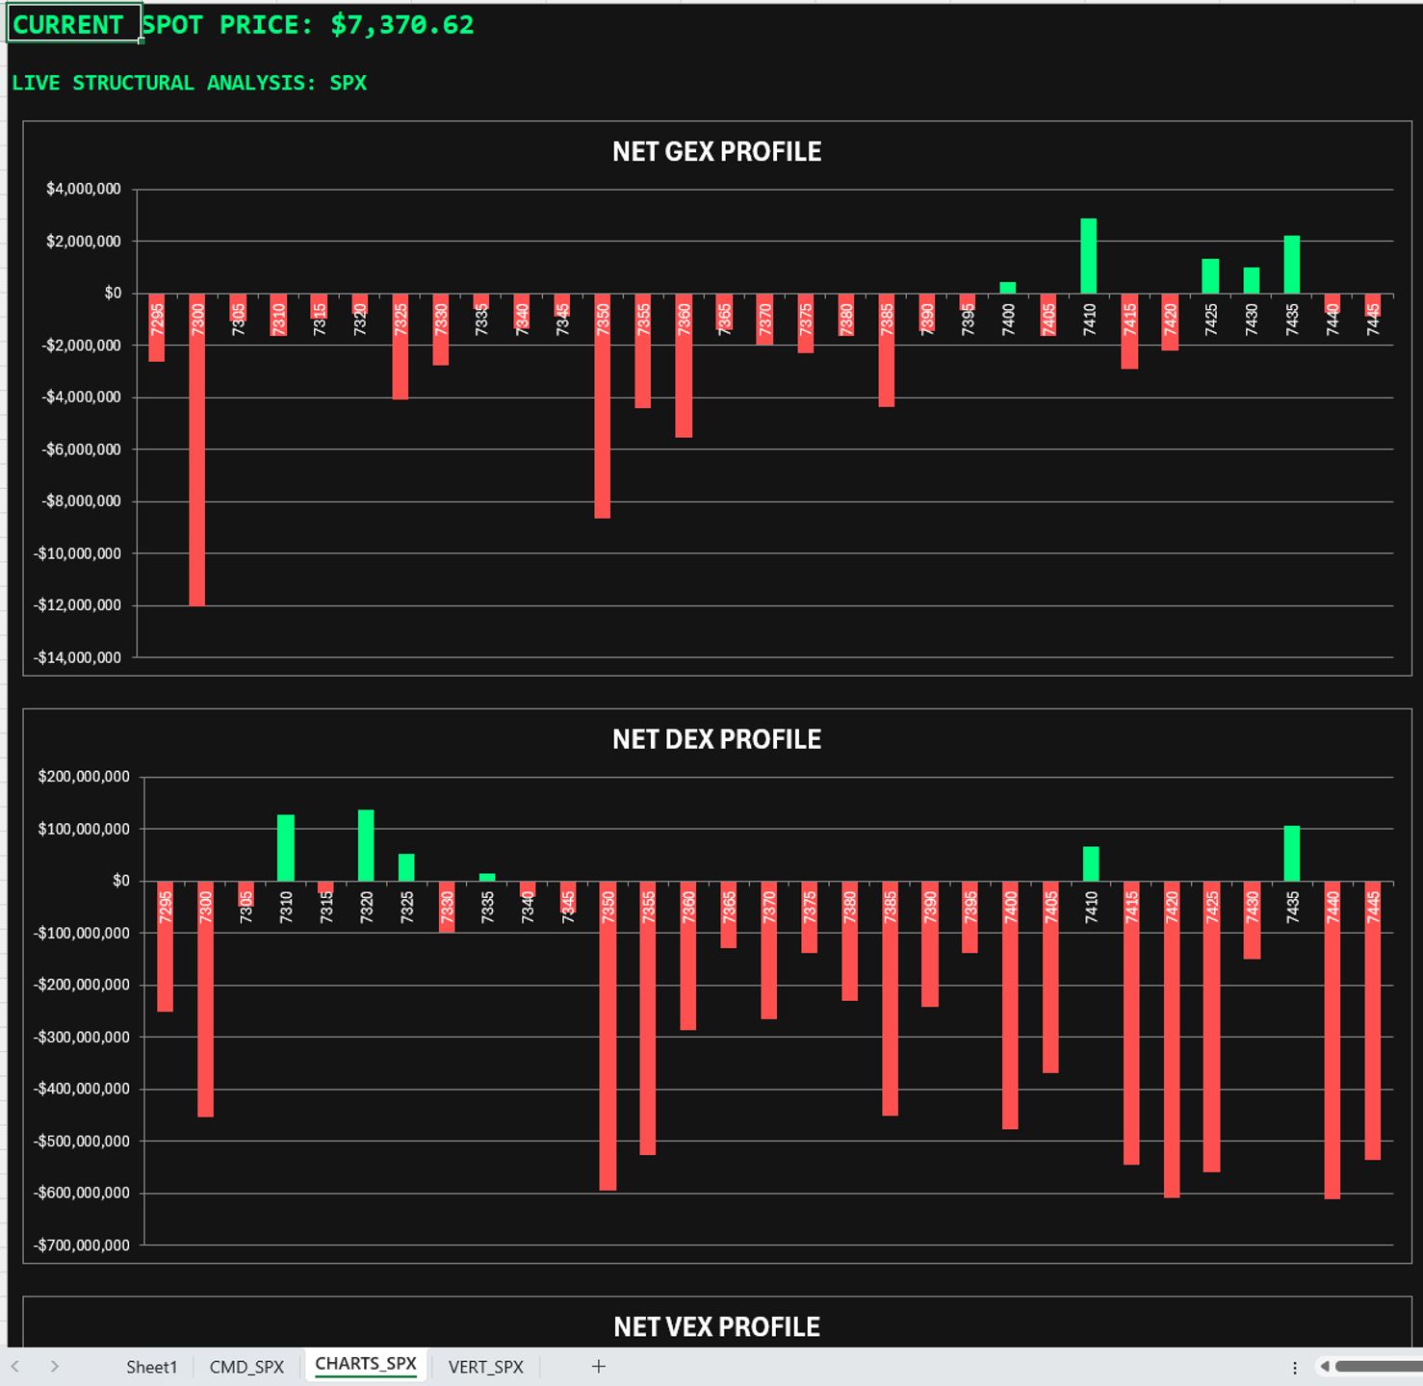Click the -$600,000,000 axis label in DEX chart
The width and height of the screenshot is (1423, 1386).
[82, 1193]
